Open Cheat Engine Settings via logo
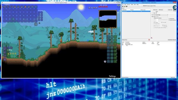This screenshot has height=100, width=178. coord(174,8)
